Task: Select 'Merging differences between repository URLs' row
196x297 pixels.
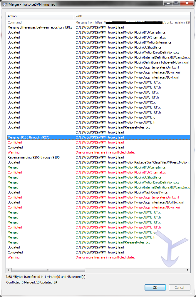Action: click(x=98, y=27)
